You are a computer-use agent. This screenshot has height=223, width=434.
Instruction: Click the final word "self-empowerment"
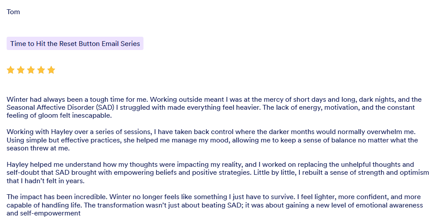point(51,213)
